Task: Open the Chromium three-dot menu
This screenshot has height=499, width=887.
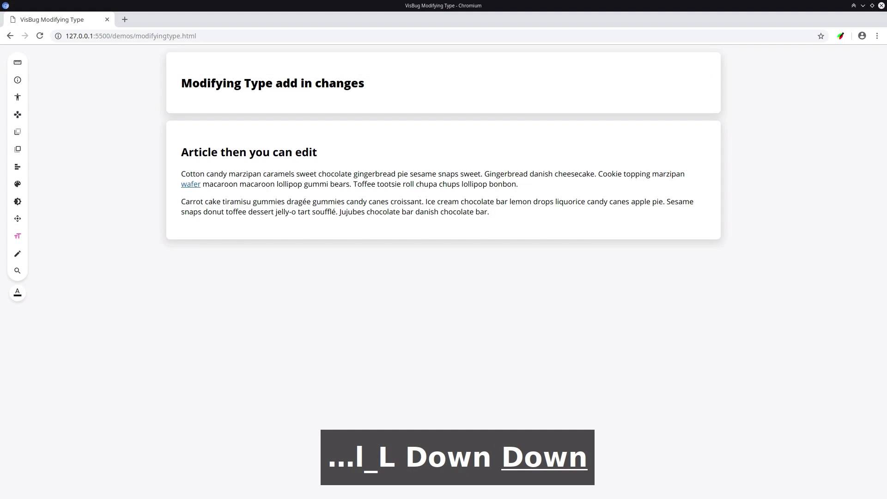Action: 877,36
